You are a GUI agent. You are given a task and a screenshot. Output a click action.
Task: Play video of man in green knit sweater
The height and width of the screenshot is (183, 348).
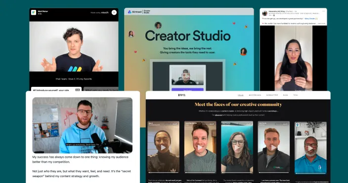pos(200,147)
